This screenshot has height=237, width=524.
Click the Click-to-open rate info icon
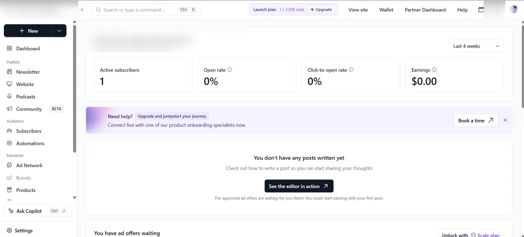coord(351,70)
